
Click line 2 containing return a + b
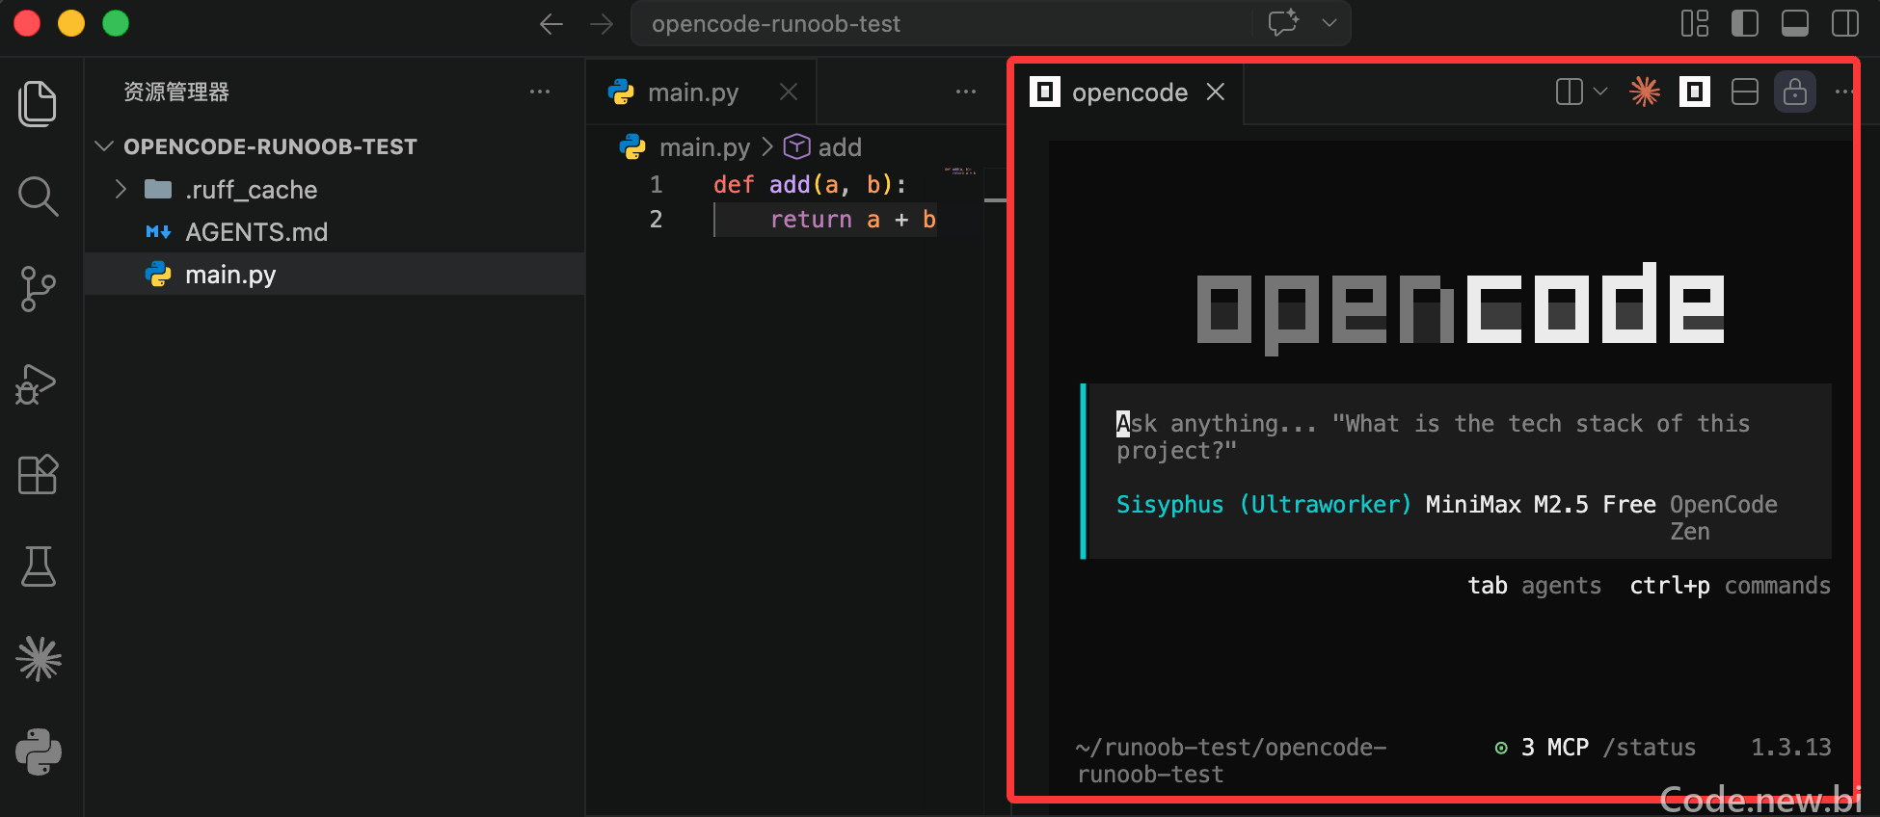pyautogui.click(x=853, y=220)
